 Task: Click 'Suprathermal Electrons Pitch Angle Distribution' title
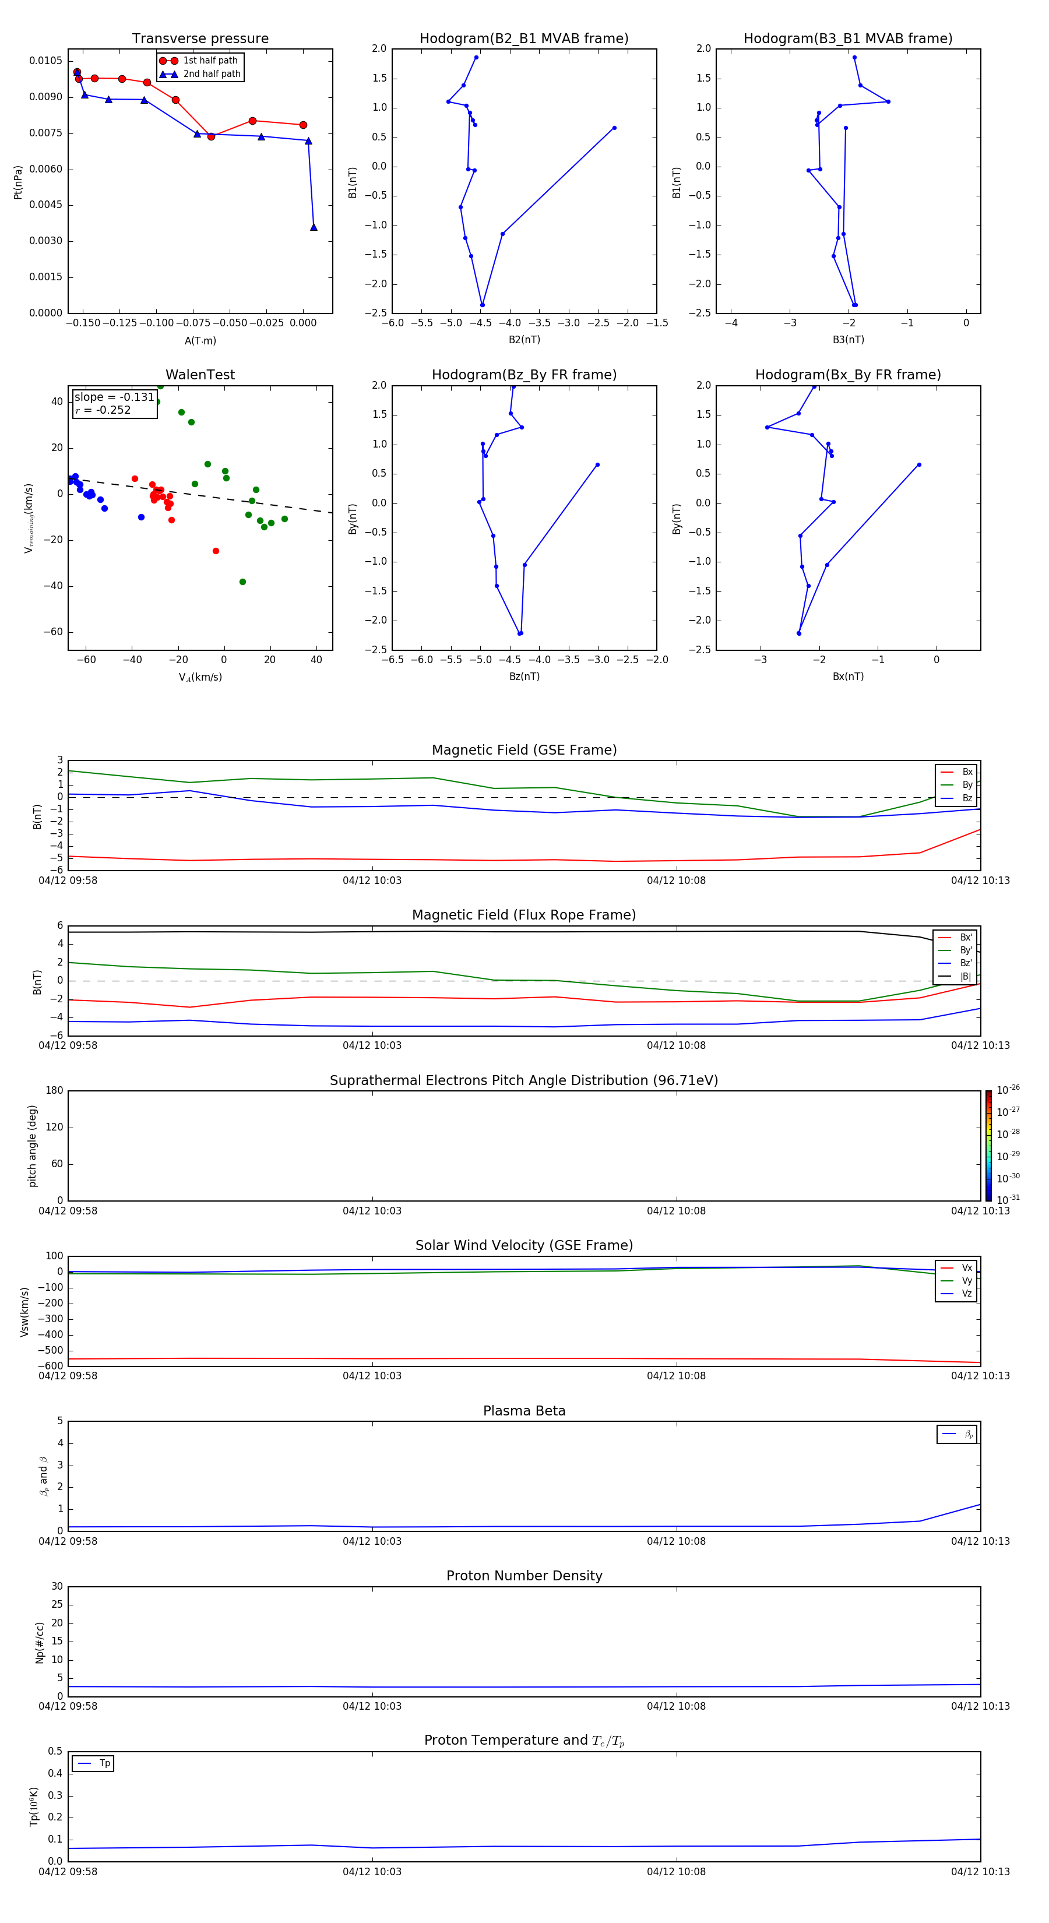(x=524, y=1080)
